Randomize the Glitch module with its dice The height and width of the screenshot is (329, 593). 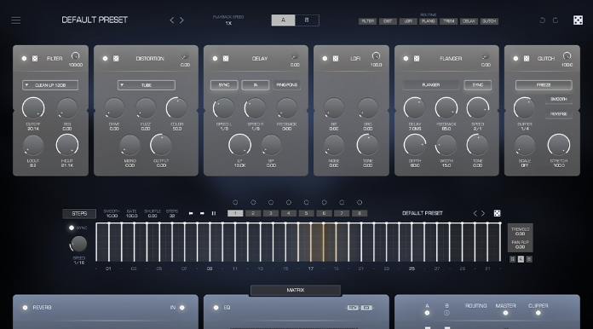(527, 59)
